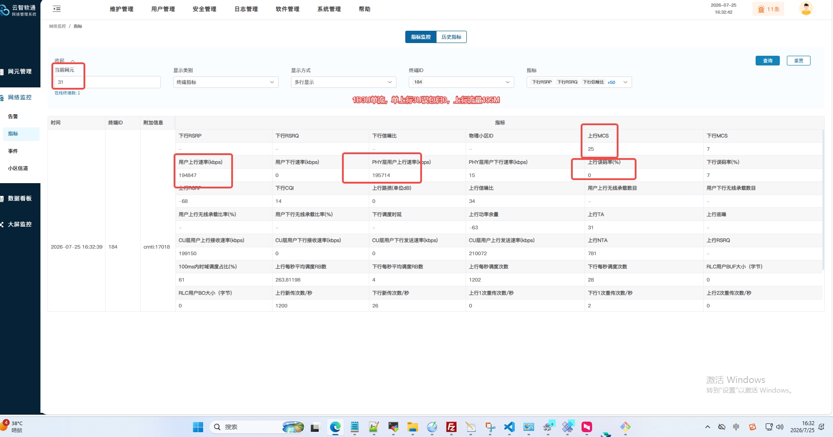Click the 当前网元 input field
The width and height of the screenshot is (833, 437).
click(107, 82)
